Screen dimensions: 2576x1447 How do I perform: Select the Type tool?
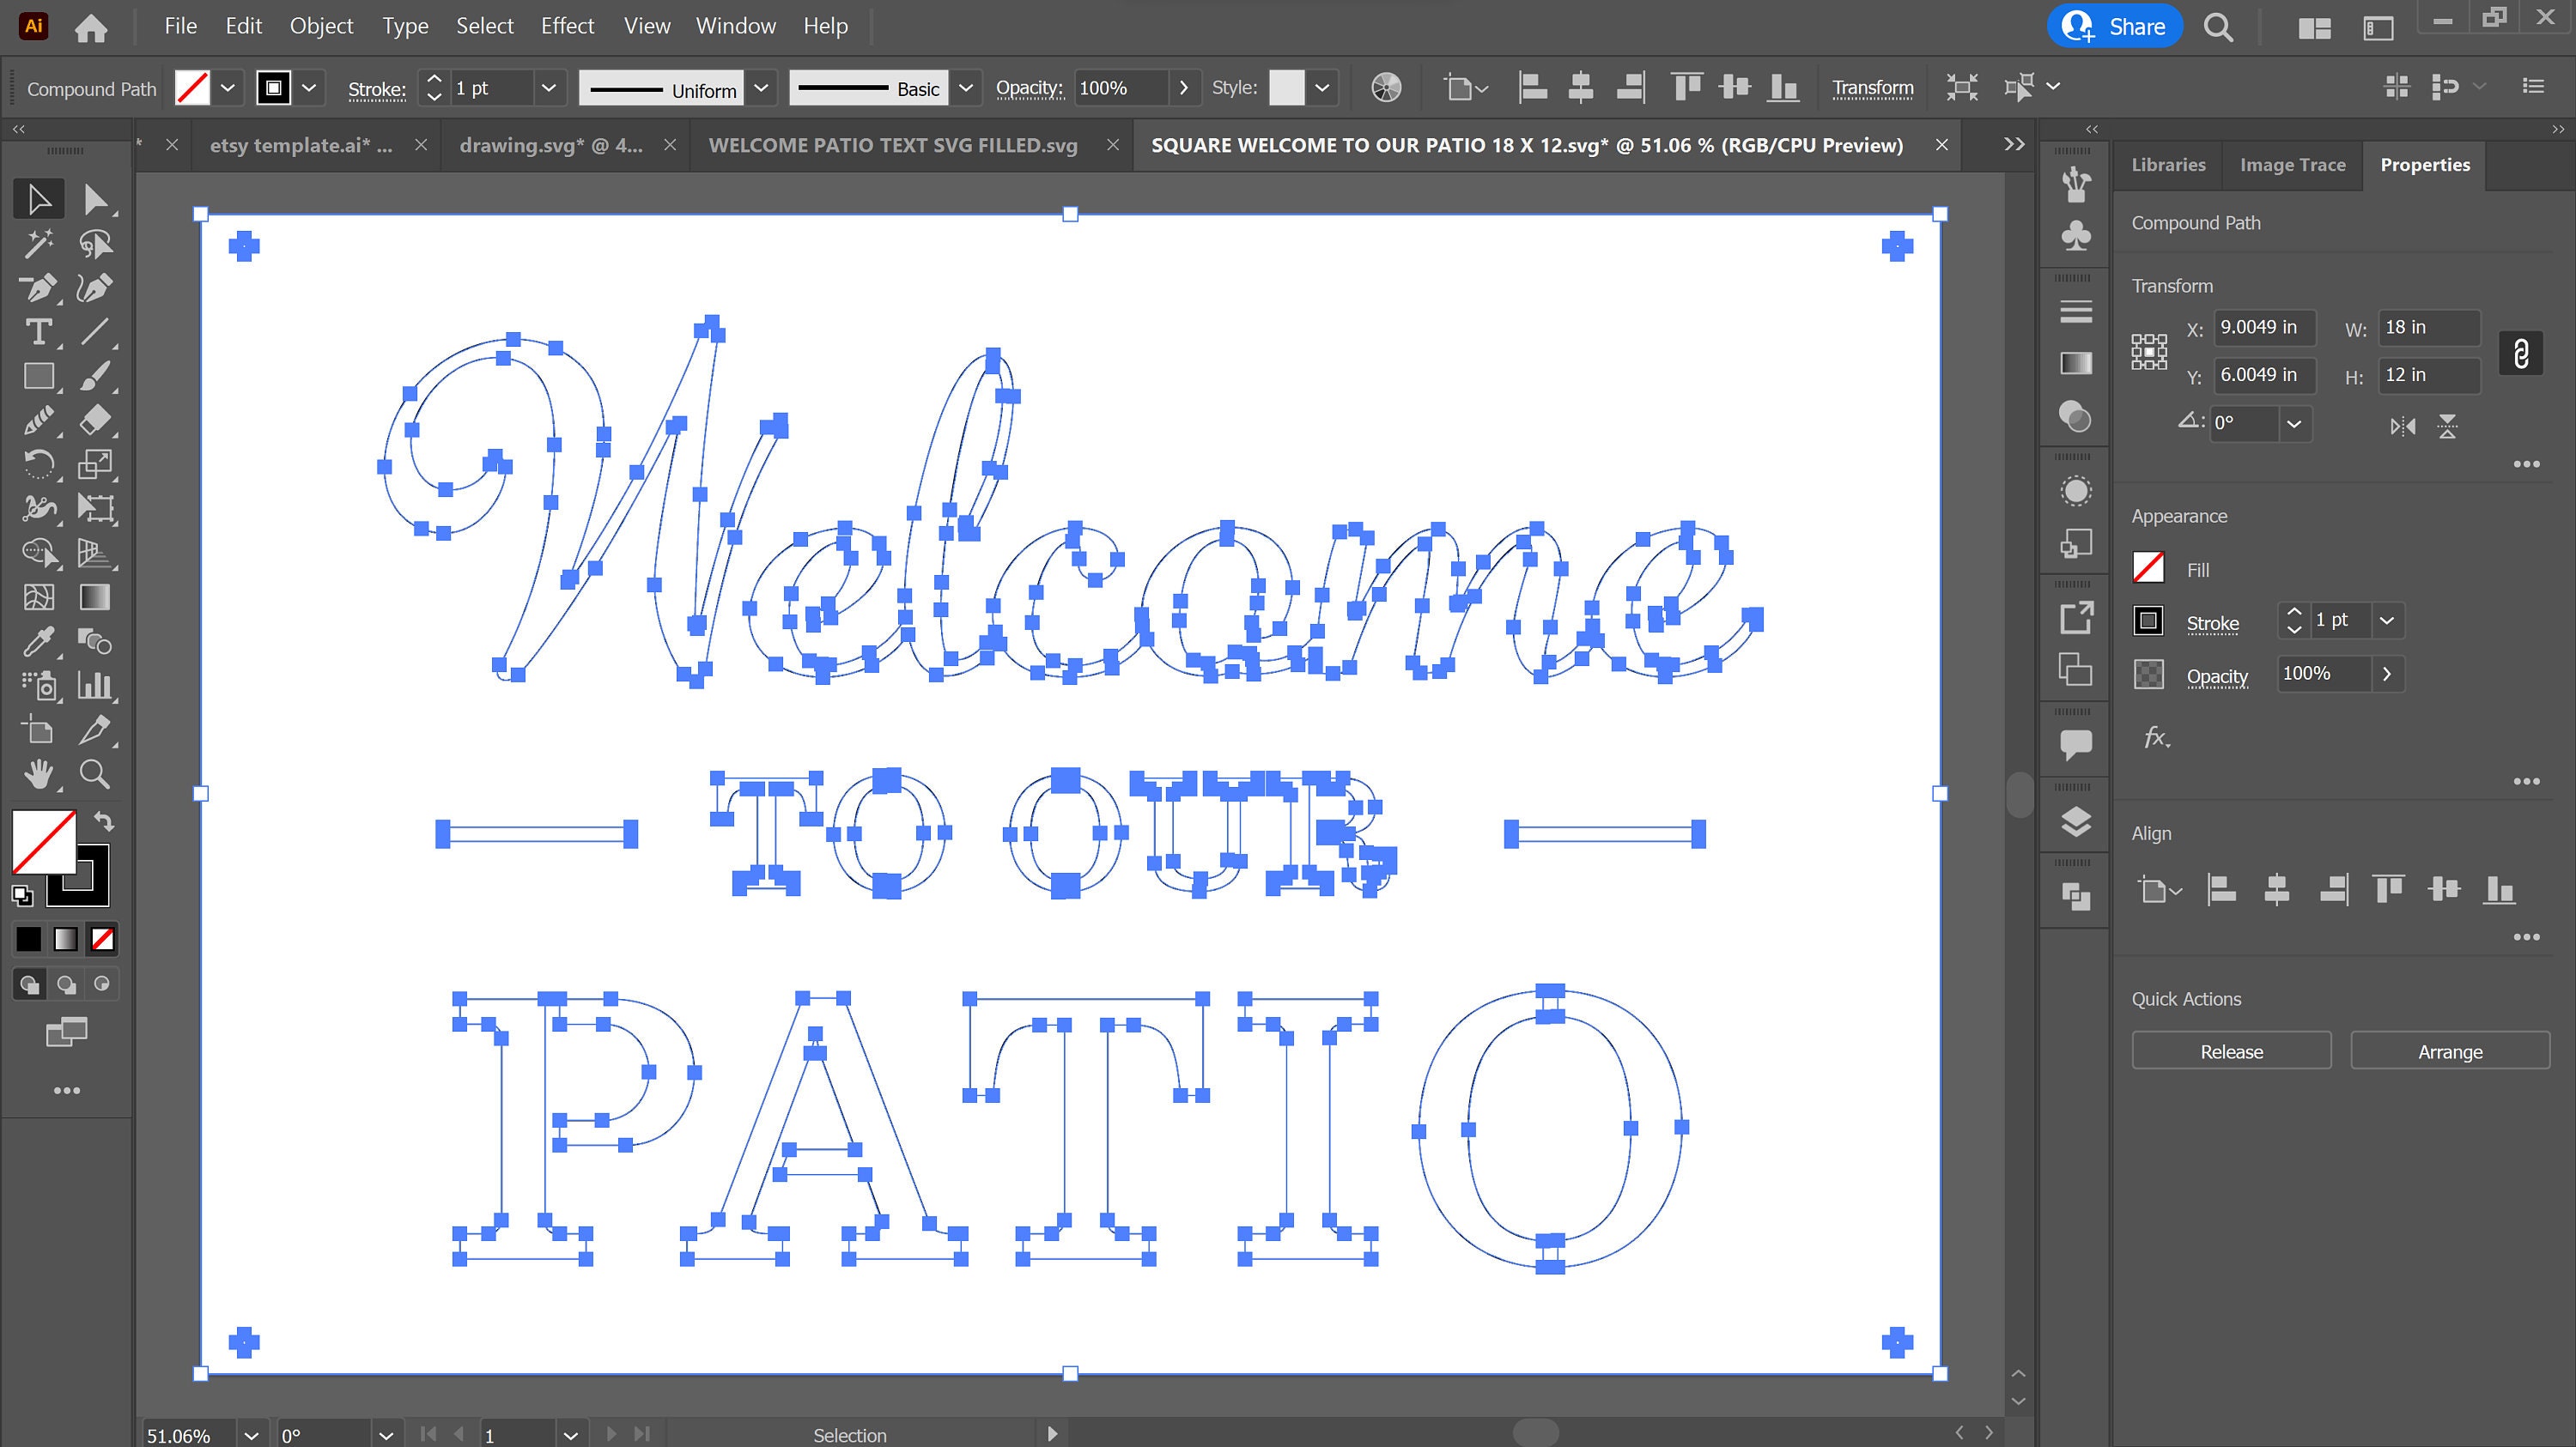pyautogui.click(x=40, y=332)
